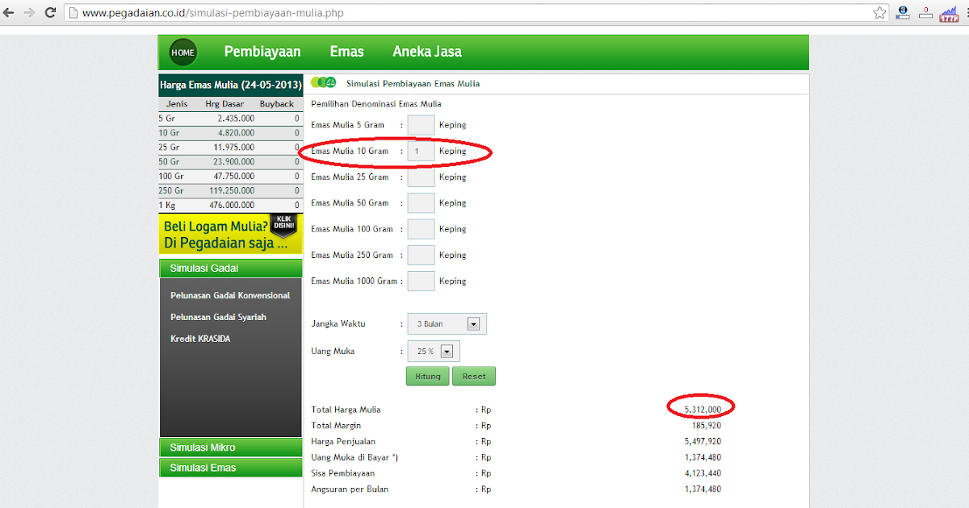Click the Hrg Dasar column header

[224, 104]
